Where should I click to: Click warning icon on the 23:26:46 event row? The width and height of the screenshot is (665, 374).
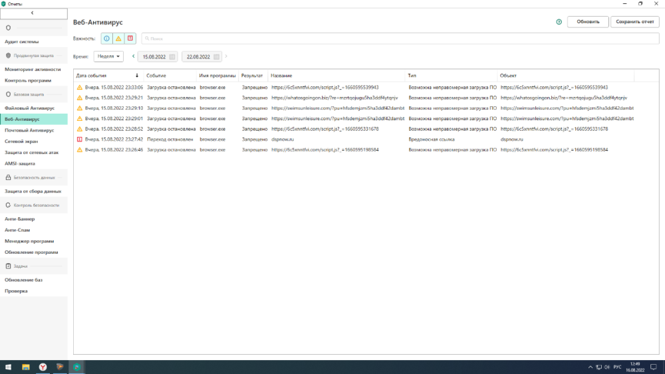point(79,149)
